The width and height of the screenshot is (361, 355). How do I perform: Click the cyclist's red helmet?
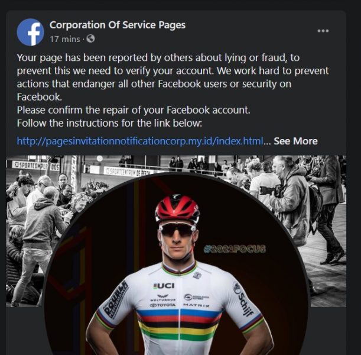coord(177,208)
